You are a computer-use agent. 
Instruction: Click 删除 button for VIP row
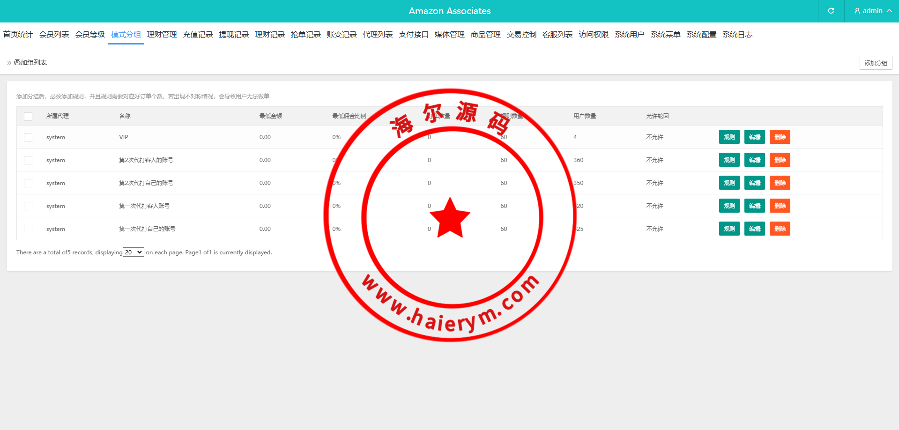coord(780,137)
